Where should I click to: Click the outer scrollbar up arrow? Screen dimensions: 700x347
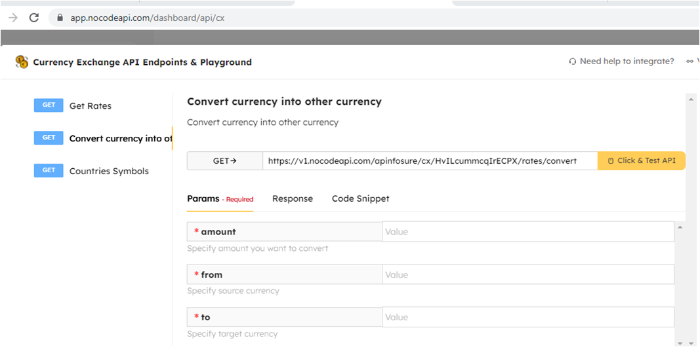pos(691,98)
